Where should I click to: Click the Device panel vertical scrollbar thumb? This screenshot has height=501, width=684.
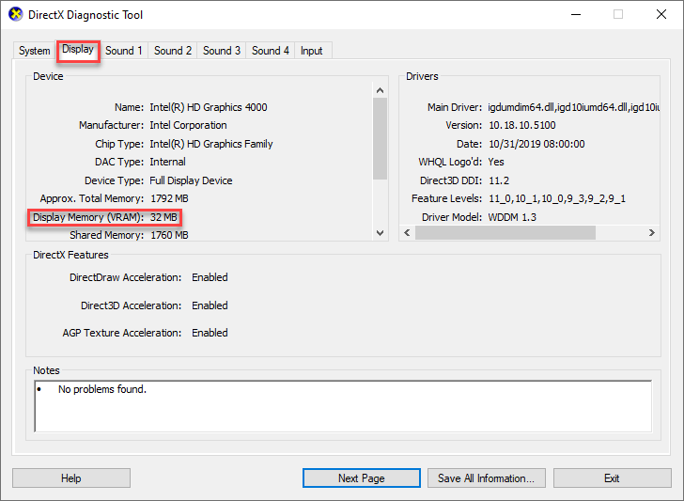[380, 138]
